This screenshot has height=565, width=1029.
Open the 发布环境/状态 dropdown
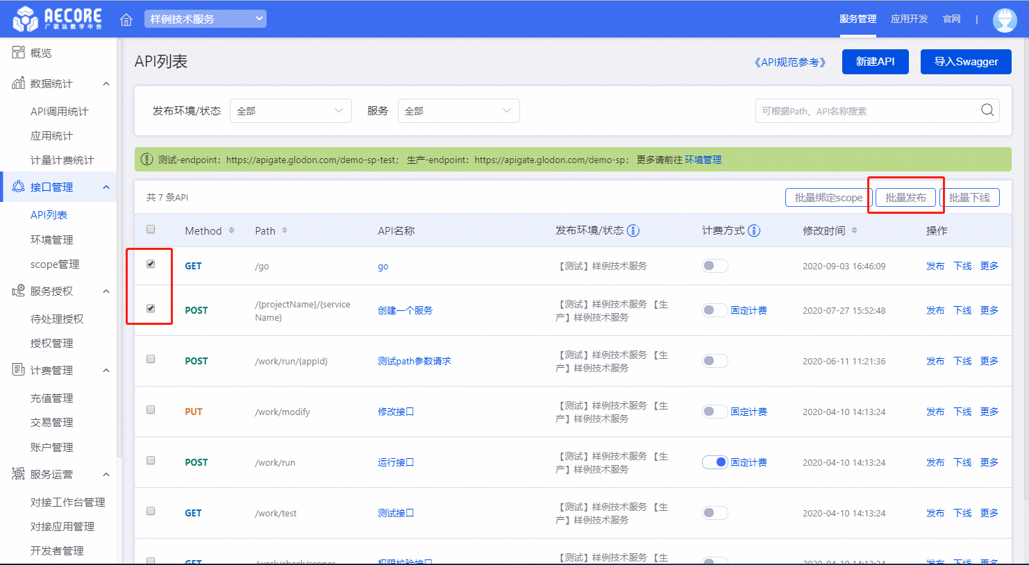pyautogui.click(x=290, y=111)
